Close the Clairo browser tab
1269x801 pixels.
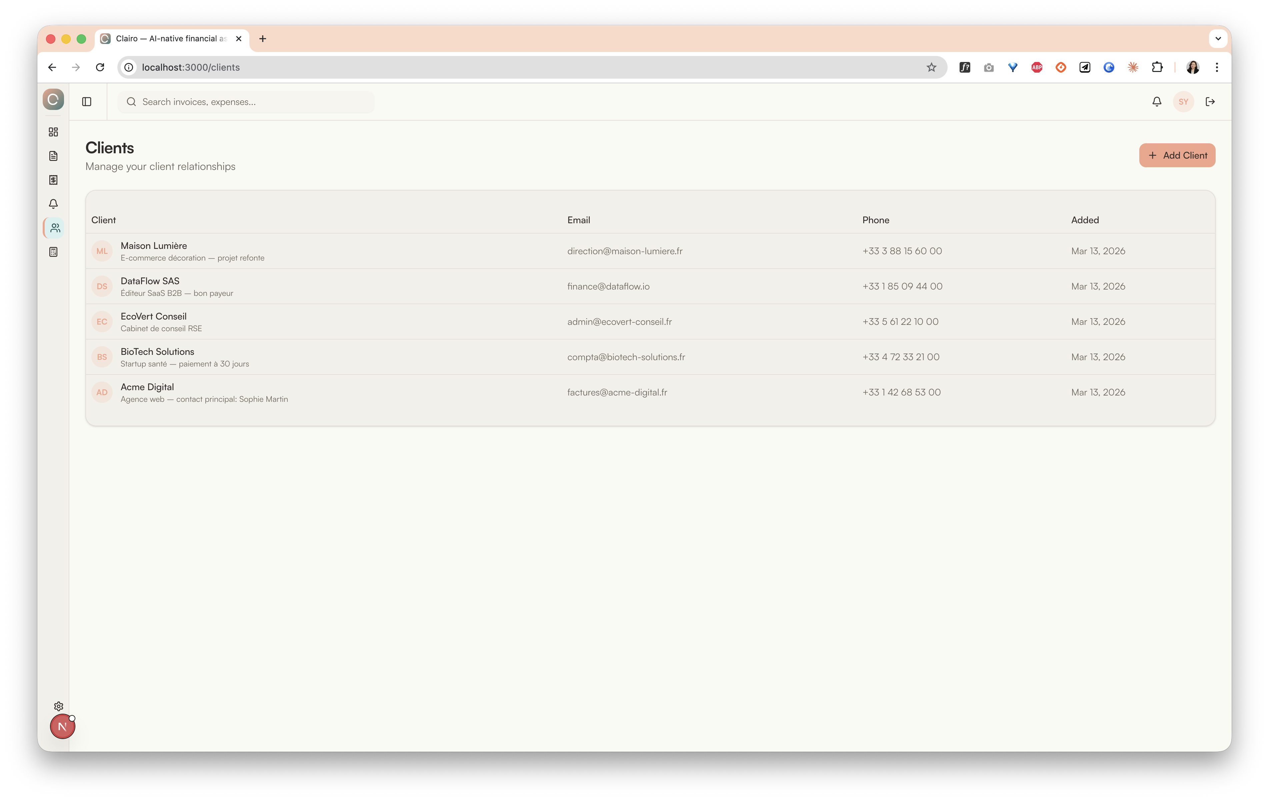(x=239, y=38)
